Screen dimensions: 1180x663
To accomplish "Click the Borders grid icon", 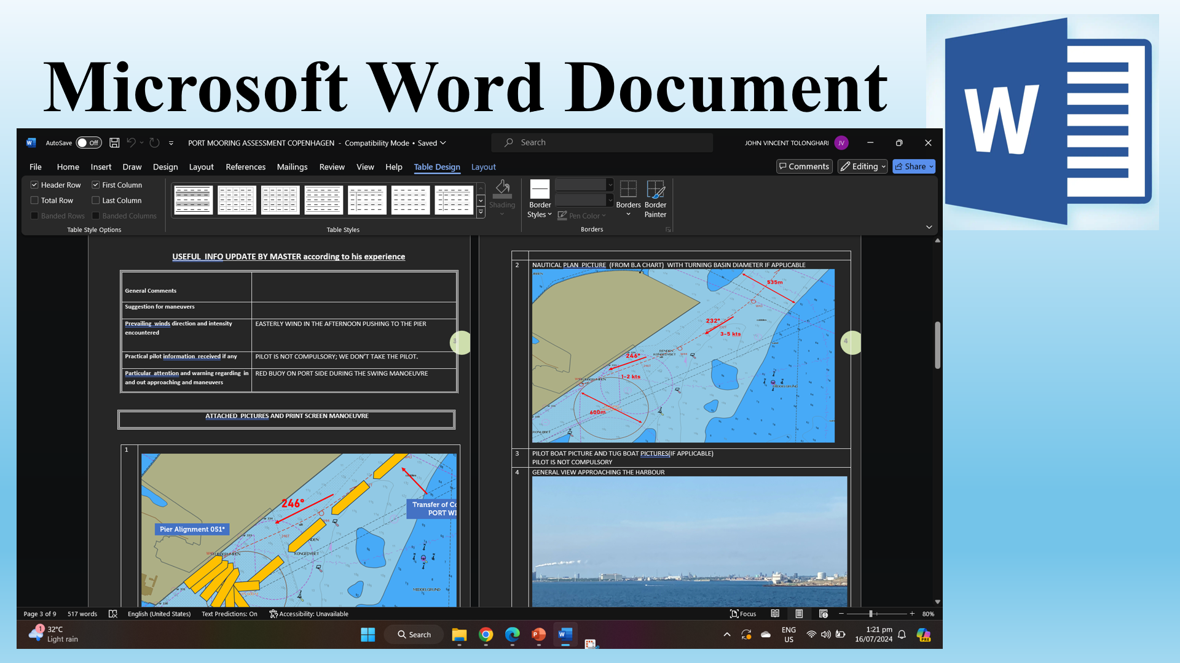I will point(628,189).
